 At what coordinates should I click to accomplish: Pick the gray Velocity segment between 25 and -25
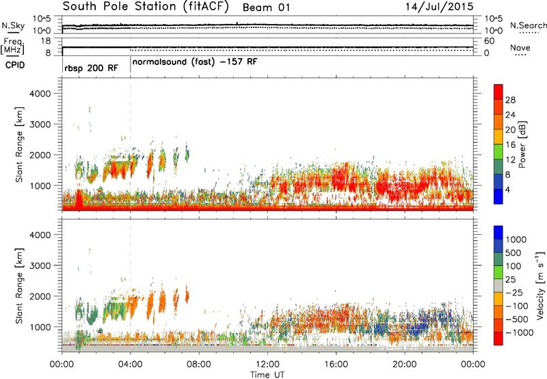click(498, 286)
